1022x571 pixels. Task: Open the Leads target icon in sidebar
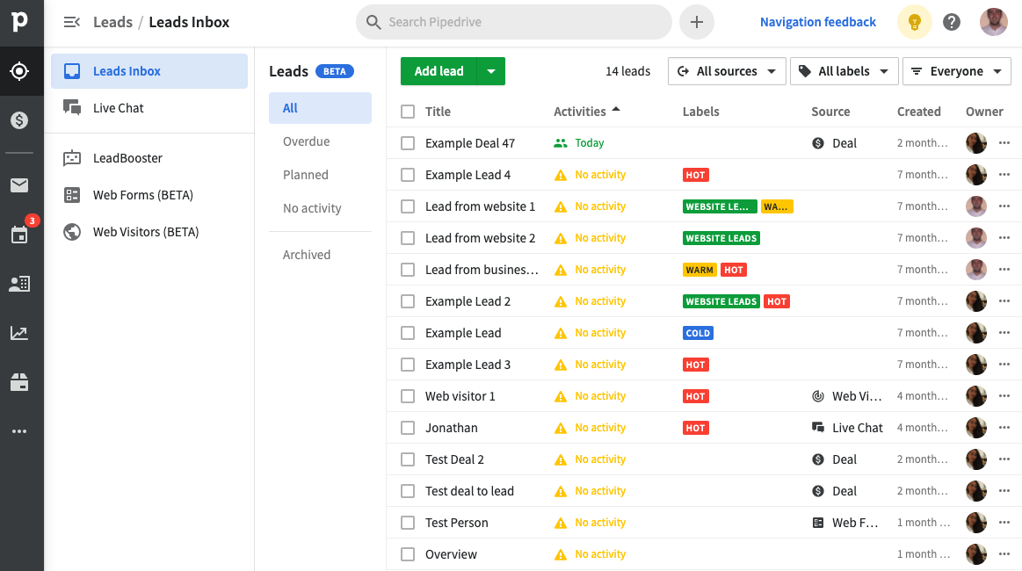pos(19,71)
